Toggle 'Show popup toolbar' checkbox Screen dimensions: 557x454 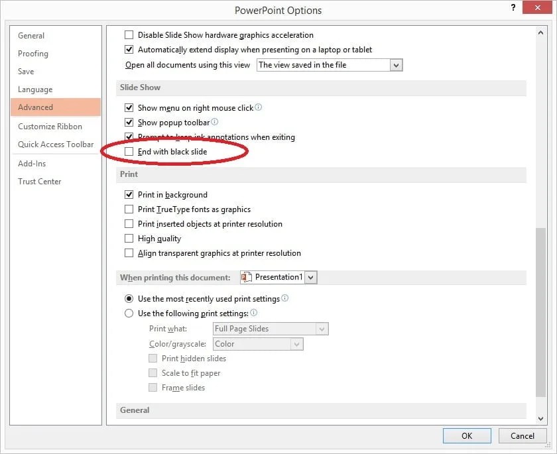click(129, 122)
